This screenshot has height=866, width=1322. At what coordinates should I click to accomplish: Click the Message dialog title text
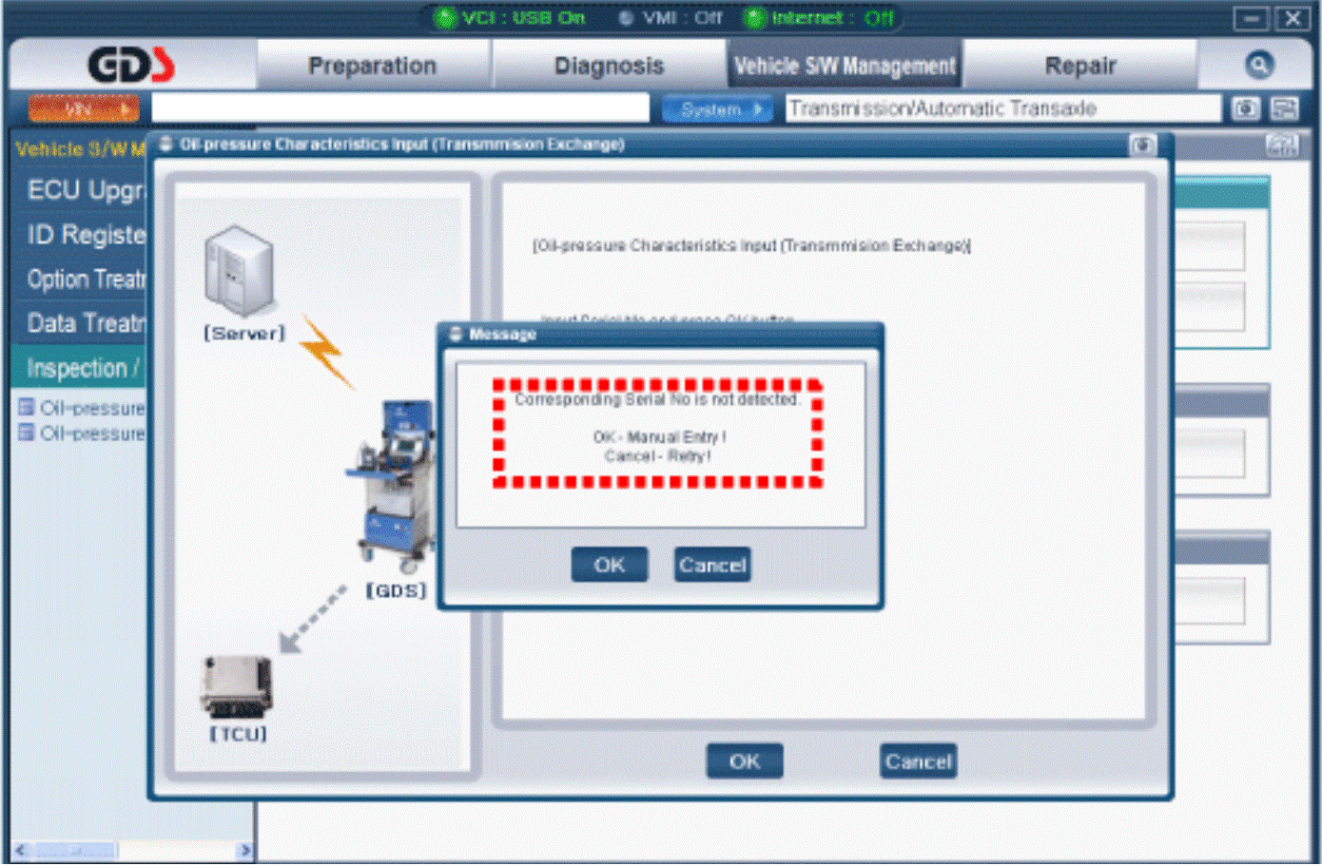[x=502, y=335]
